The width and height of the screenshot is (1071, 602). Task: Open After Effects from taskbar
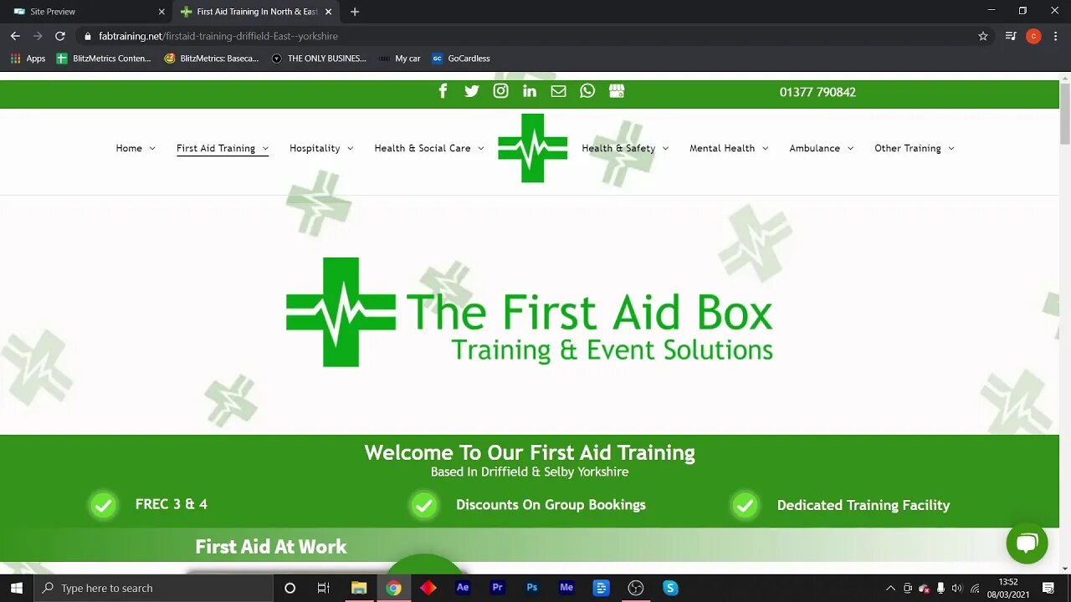pyautogui.click(x=463, y=588)
